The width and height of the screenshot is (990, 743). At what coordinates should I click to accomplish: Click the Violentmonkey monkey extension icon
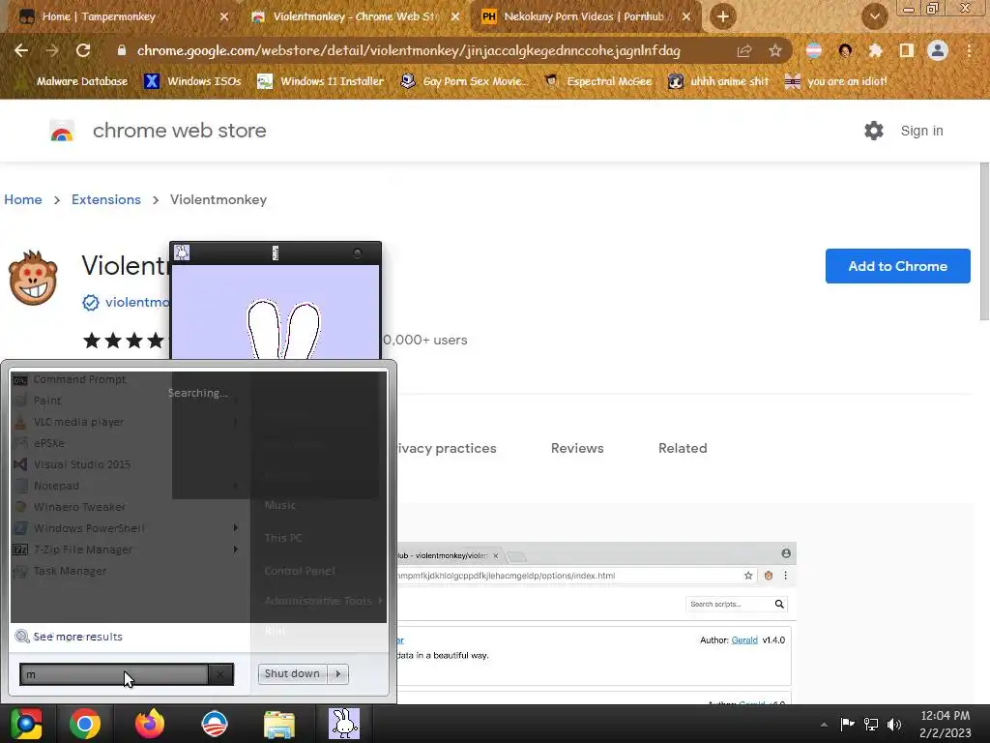(33, 278)
